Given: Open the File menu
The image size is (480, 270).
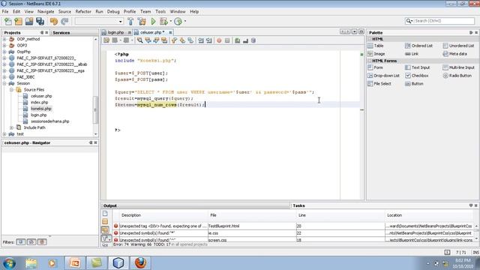Looking at the screenshot, I should [5, 12].
